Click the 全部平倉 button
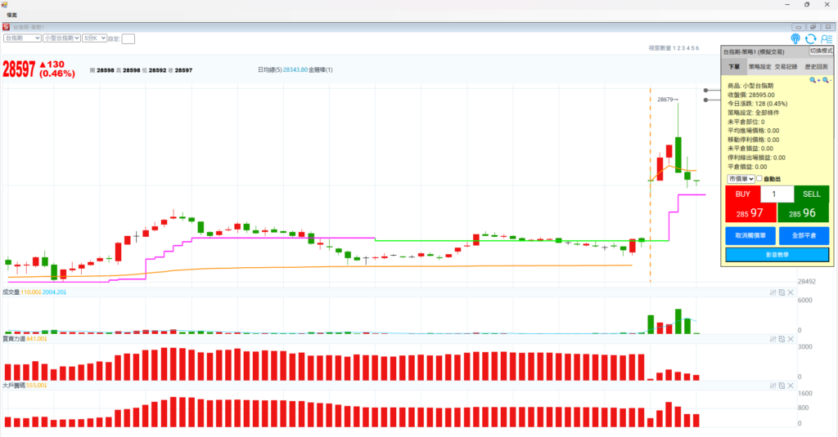The height and width of the screenshot is (437, 838). tap(803, 235)
